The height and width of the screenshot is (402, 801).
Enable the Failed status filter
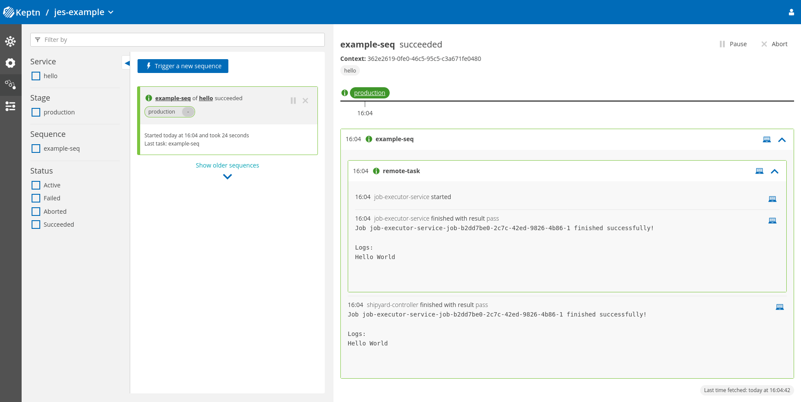tap(36, 198)
